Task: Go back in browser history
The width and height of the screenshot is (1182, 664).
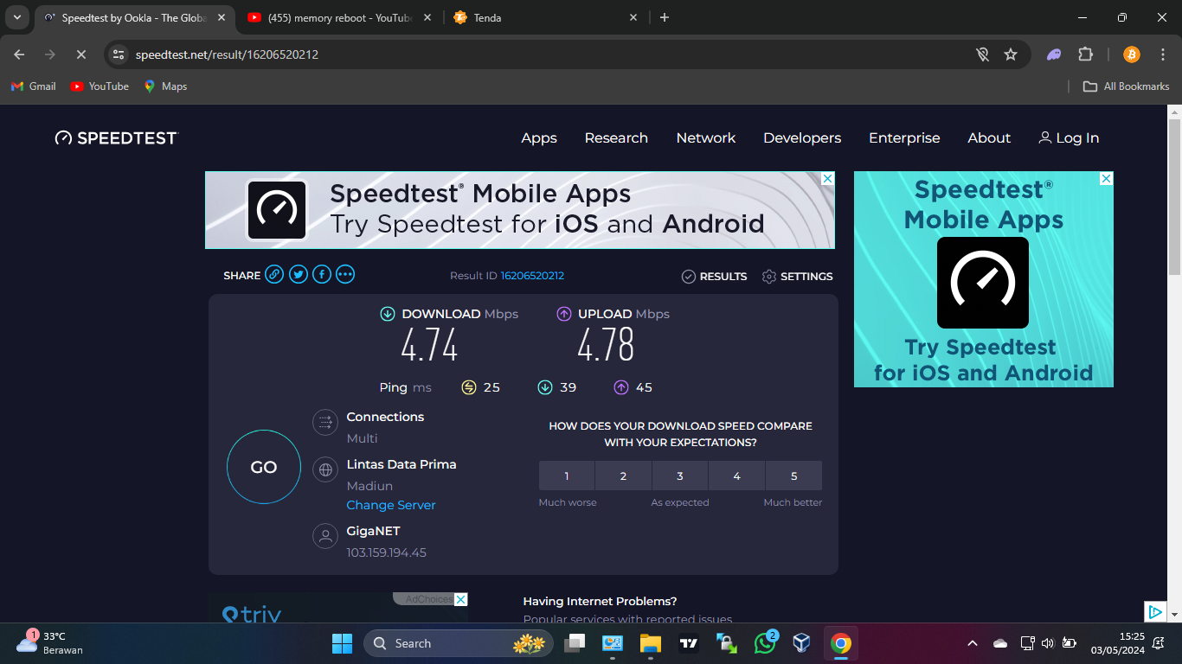Action: (19, 54)
